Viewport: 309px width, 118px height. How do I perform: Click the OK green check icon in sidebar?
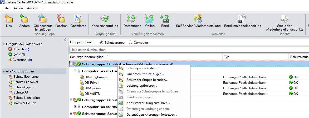click(x=10, y=54)
